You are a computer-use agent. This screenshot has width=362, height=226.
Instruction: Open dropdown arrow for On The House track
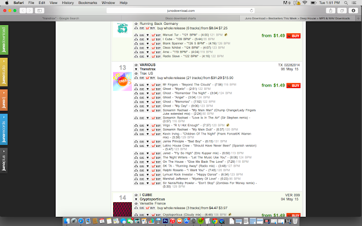148,162
